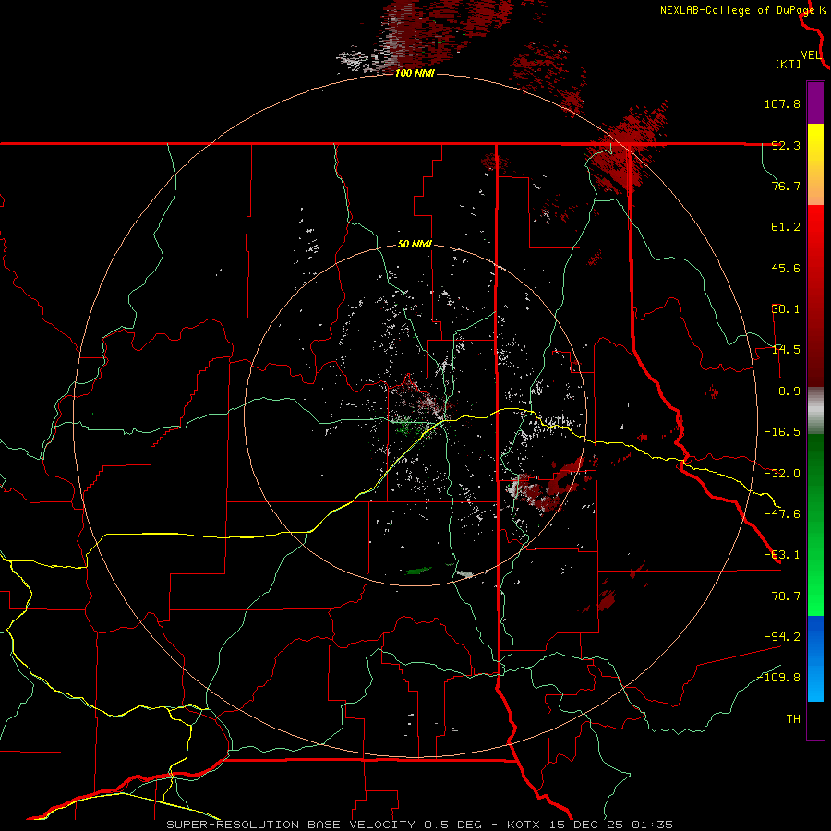Click the 92.3 value on velocity scale

(x=786, y=145)
